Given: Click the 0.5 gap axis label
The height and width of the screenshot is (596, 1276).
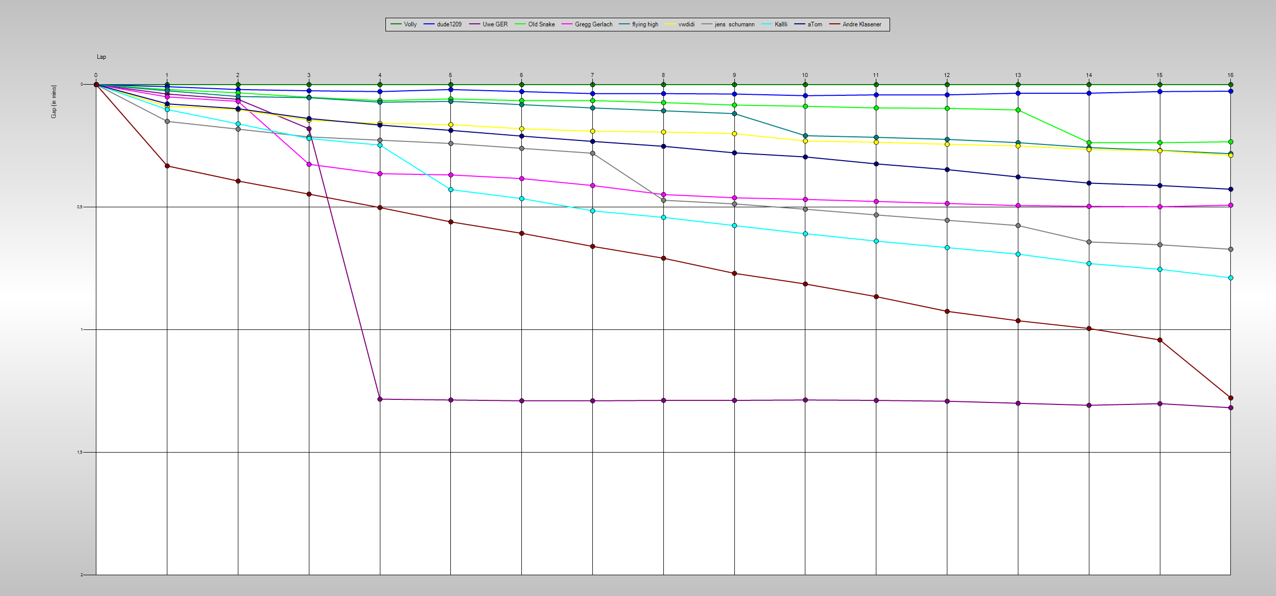Looking at the screenshot, I should [80, 207].
